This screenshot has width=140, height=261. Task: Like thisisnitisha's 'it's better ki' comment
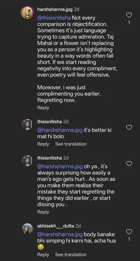click(x=129, y=127)
